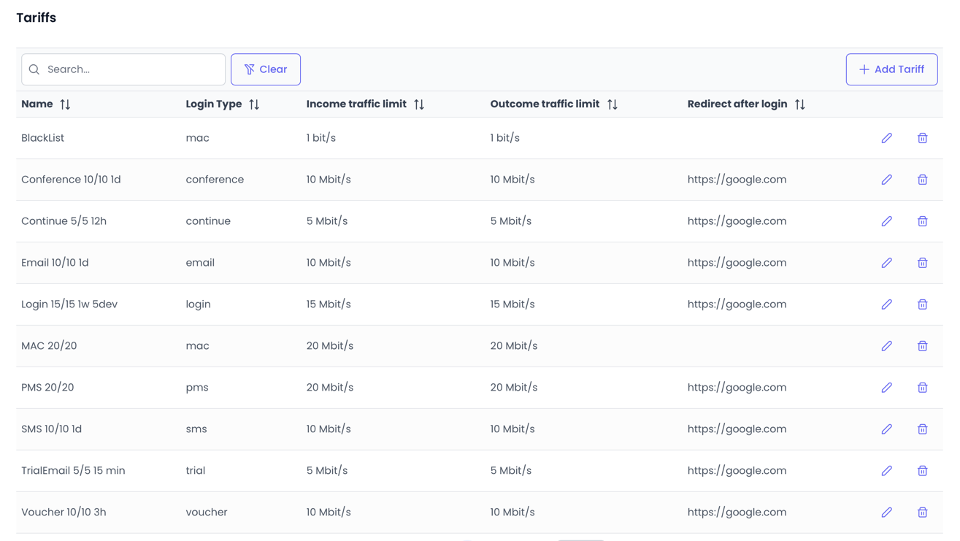This screenshot has width=960, height=541.
Task: Trash the TrialEmail 5/5 15 min tariff
Action: point(922,471)
